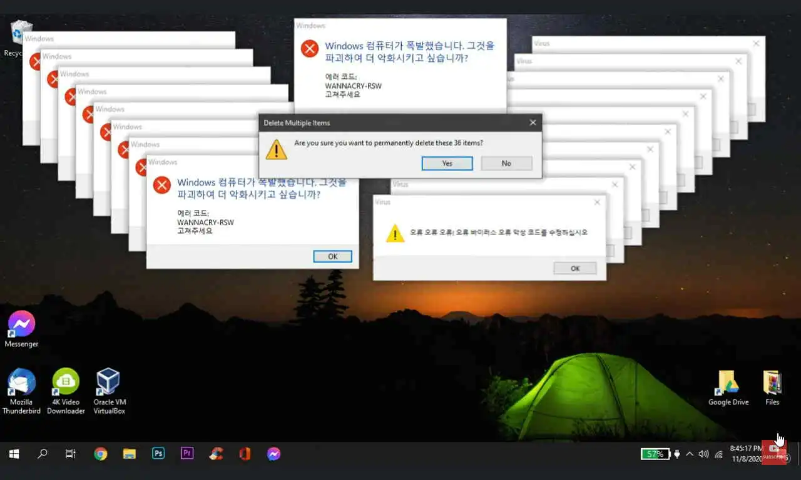The width and height of the screenshot is (801, 480).
Task: Open the Messenger desktop shortcut
Action: [21, 329]
